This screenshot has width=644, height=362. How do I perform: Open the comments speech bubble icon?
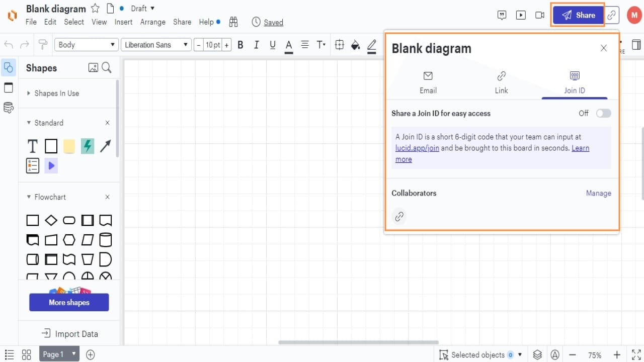[502, 15]
